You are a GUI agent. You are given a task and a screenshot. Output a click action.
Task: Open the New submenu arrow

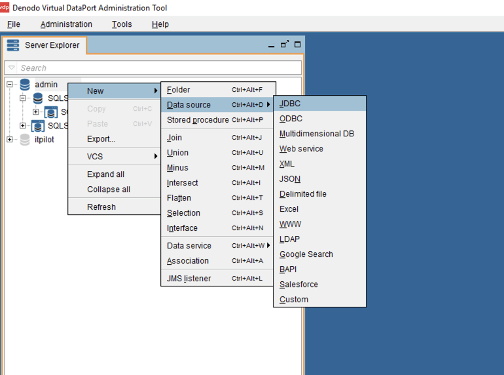pyautogui.click(x=156, y=90)
